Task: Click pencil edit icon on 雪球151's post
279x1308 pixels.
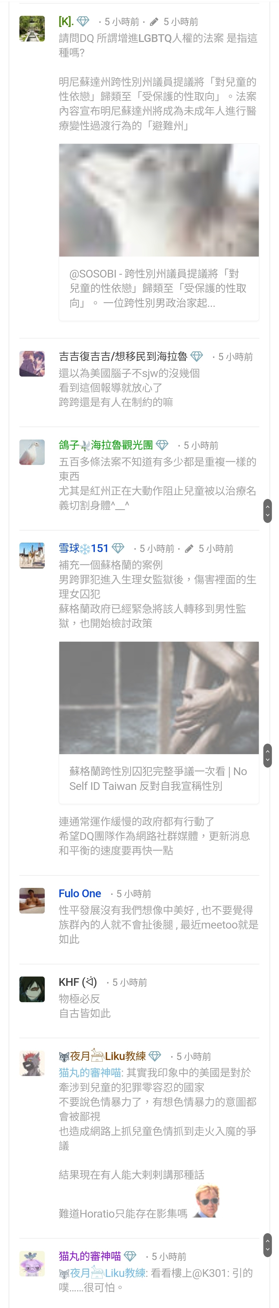Action: point(189,548)
